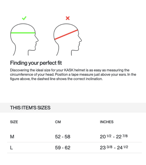
Task: Click the 20 1/2 - 22 7/8 inches value
Action: click(x=114, y=137)
